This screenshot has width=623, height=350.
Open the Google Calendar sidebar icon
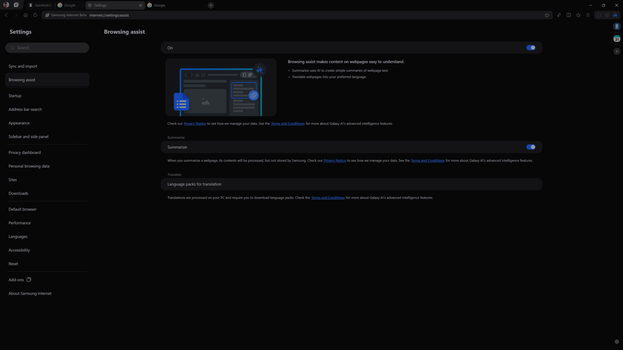(617, 39)
